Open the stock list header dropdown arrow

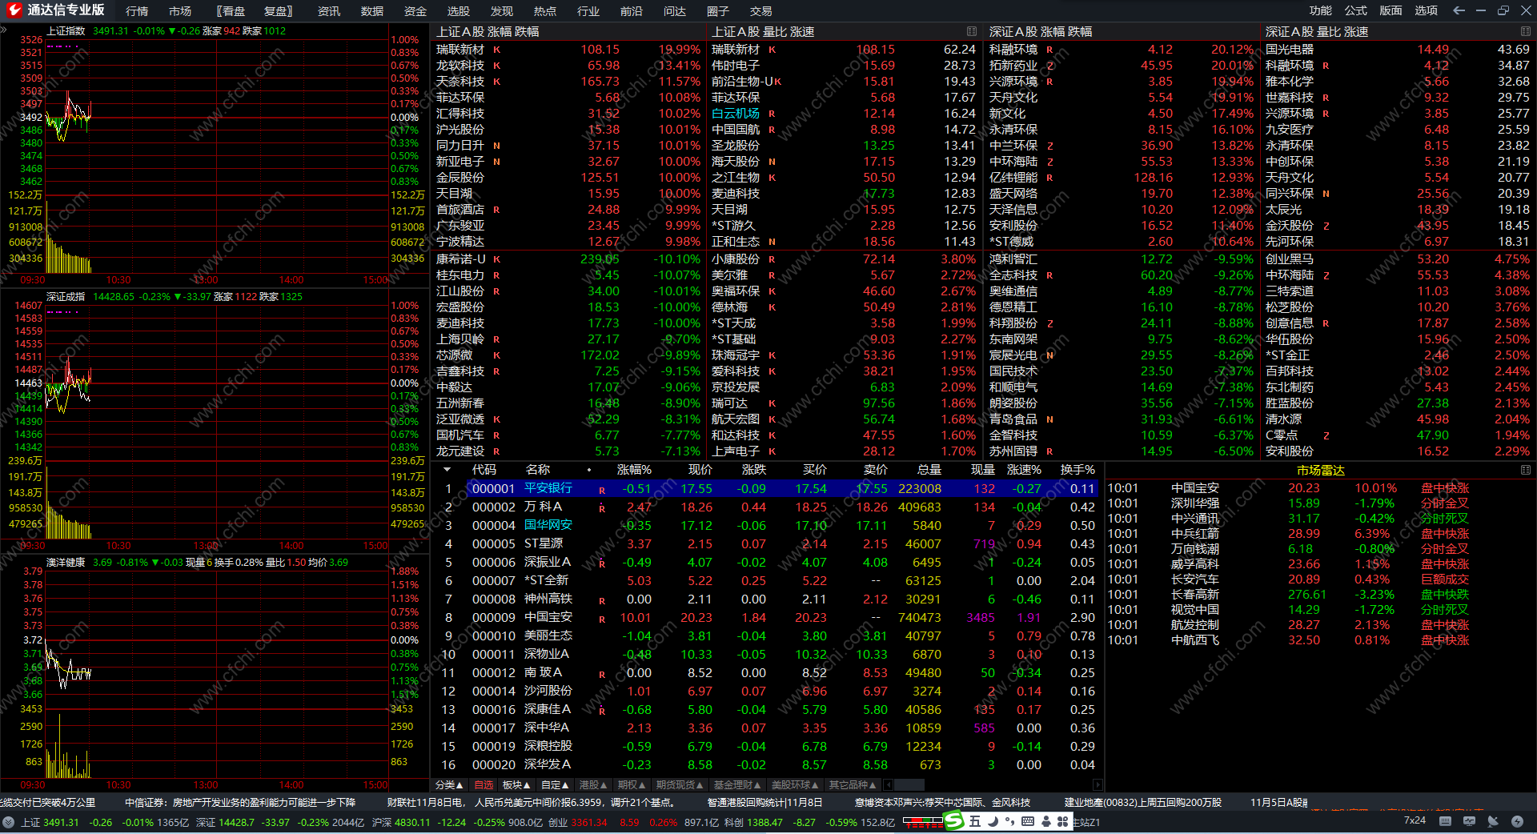(447, 470)
